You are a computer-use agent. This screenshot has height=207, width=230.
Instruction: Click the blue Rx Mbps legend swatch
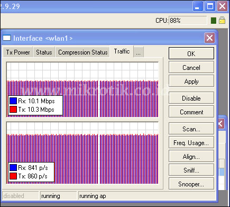13,101
